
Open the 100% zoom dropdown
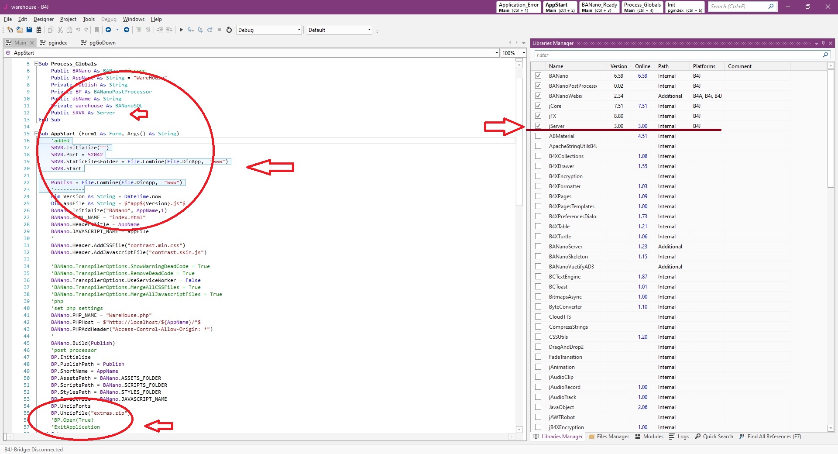[x=524, y=53]
